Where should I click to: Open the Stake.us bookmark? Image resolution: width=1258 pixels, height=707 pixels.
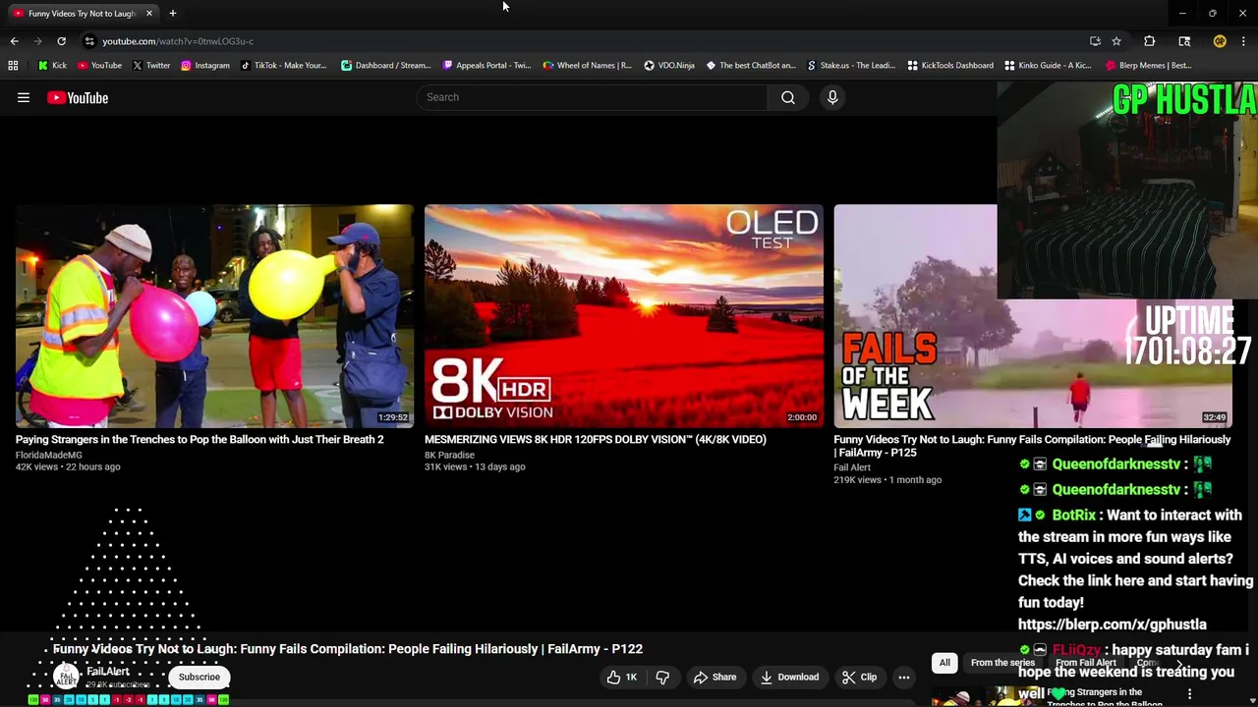pos(851,65)
